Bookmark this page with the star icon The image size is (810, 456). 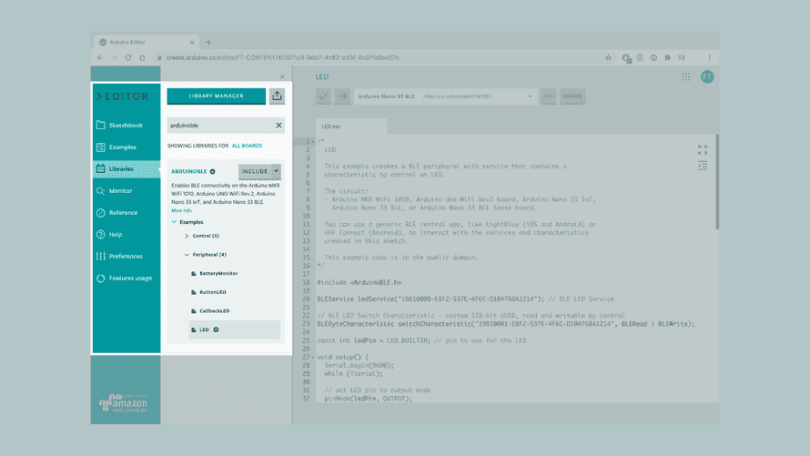(608, 58)
